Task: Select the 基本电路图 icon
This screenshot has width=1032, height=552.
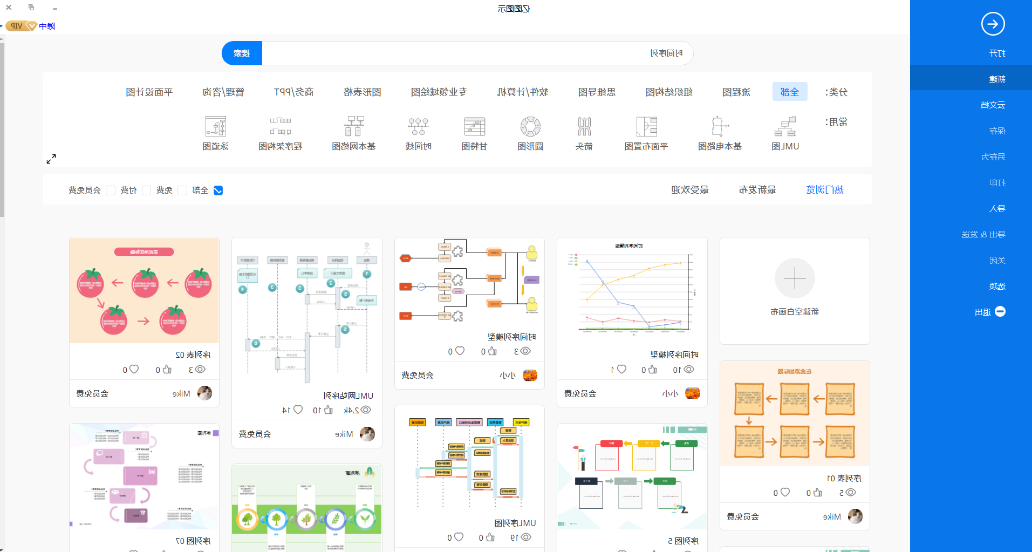Action: tap(720, 126)
